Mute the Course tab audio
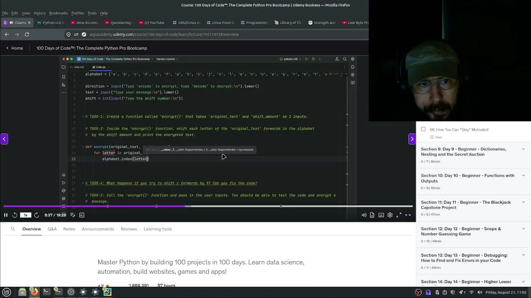Screen dimensions: 531x298 [x=11, y=23]
